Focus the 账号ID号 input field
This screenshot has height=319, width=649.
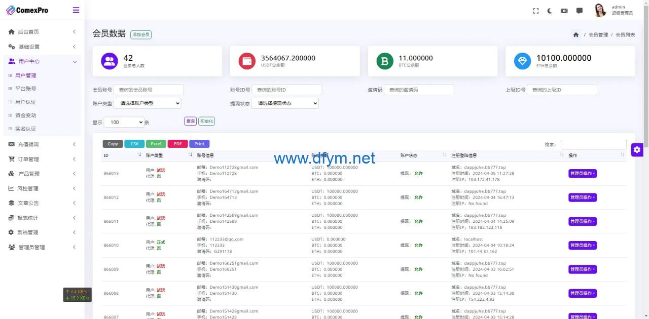click(286, 90)
